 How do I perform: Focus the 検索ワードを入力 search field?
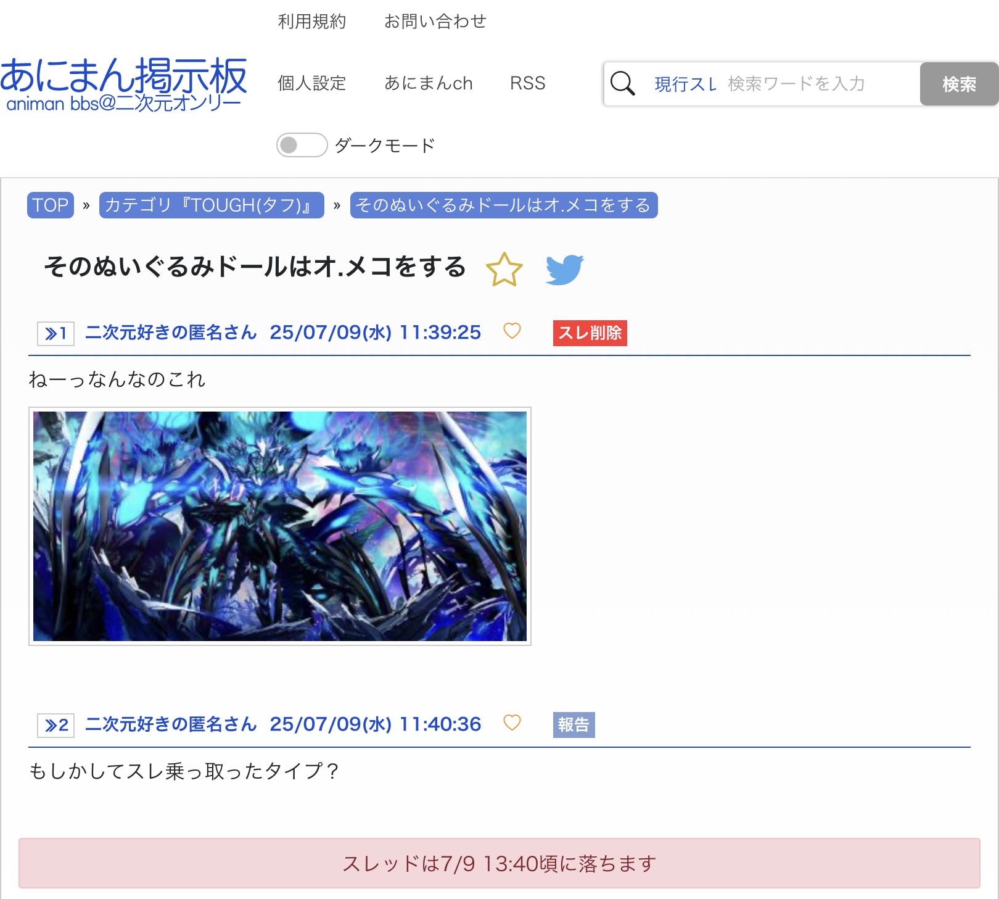[x=820, y=84]
